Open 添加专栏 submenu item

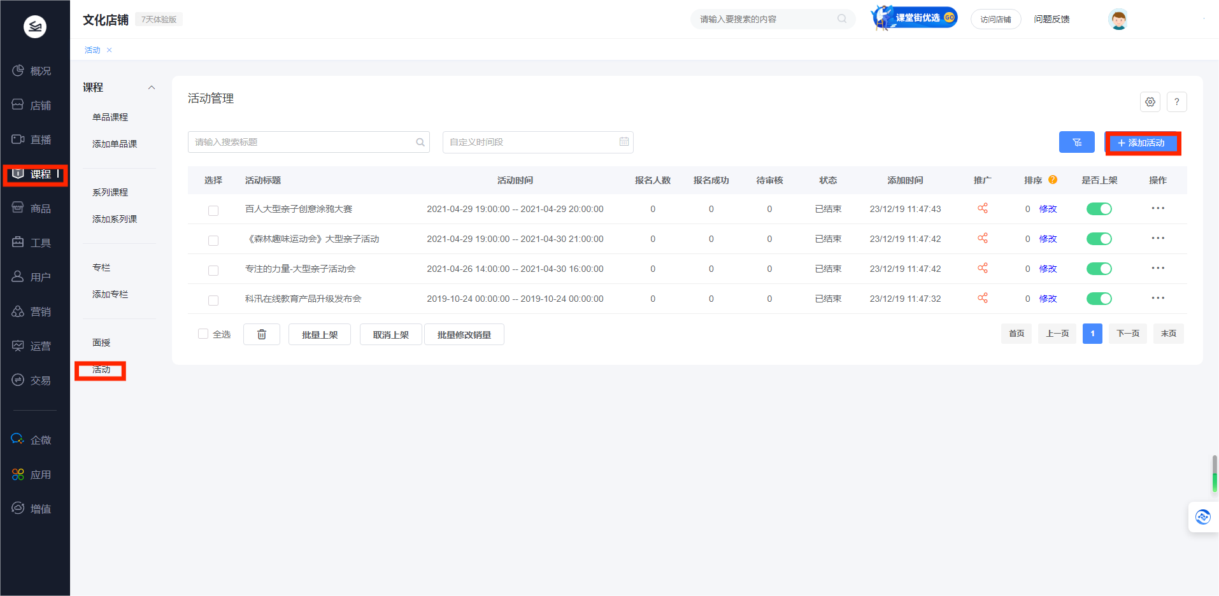(x=110, y=294)
